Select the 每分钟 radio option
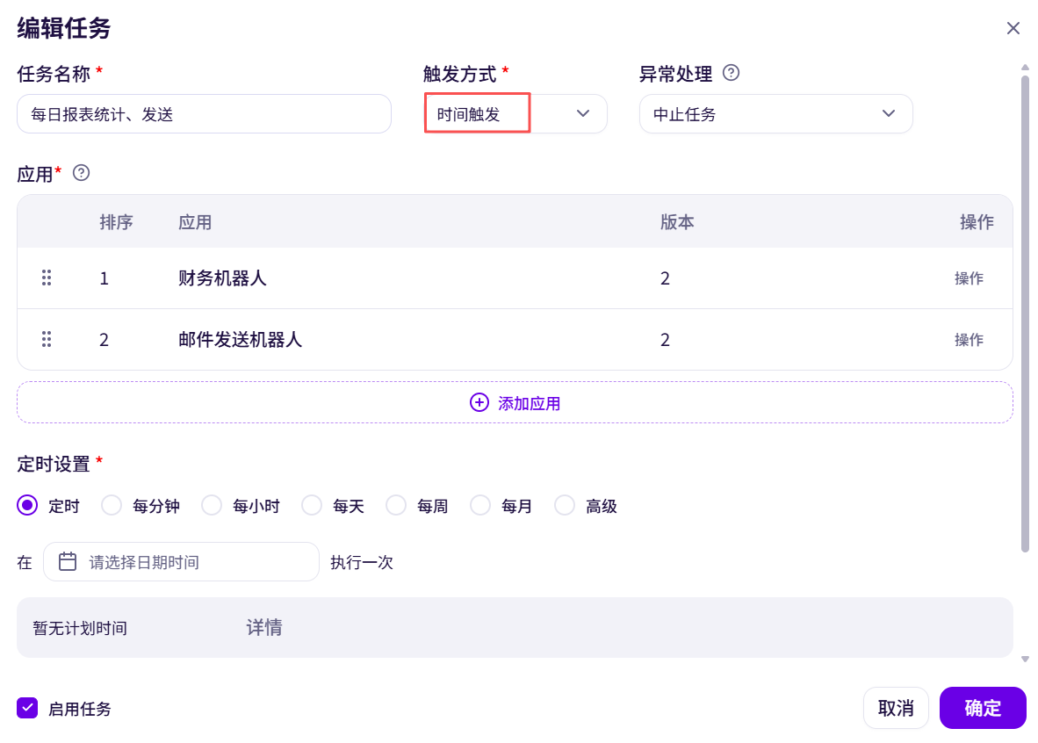The height and width of the screenshot is (743, 1038). [x=112, y=506]
